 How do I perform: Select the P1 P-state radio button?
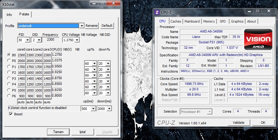pyautogui.click(x=9, y=67)
